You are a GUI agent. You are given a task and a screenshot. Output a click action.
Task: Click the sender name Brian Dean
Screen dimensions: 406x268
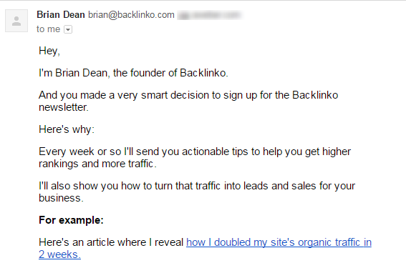(x=61, y=15)
